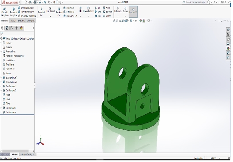
Task: Select the Rib tool
Action: coord(97,8)
